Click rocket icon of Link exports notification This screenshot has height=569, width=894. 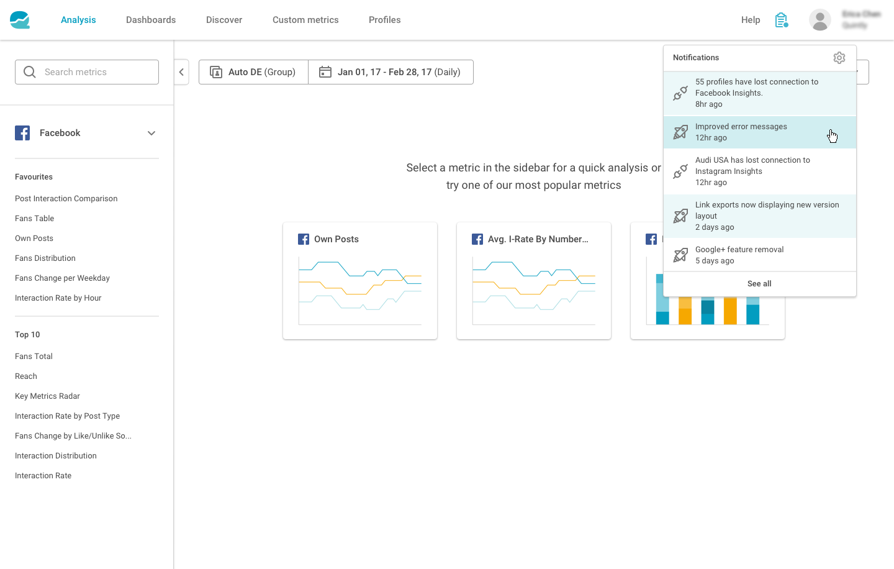[x=680, y=216]
